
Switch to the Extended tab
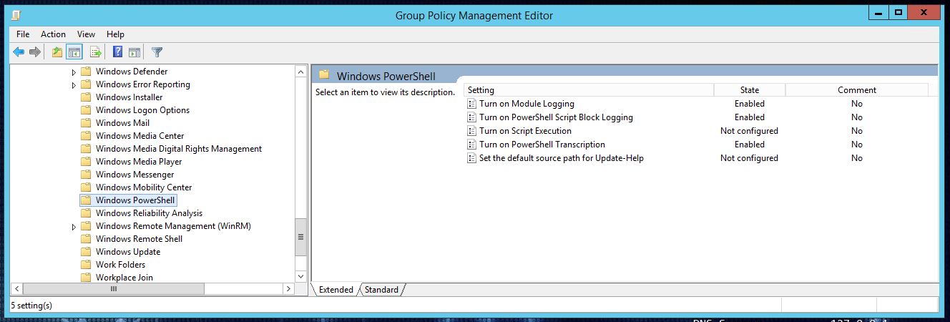coord(336,290)
